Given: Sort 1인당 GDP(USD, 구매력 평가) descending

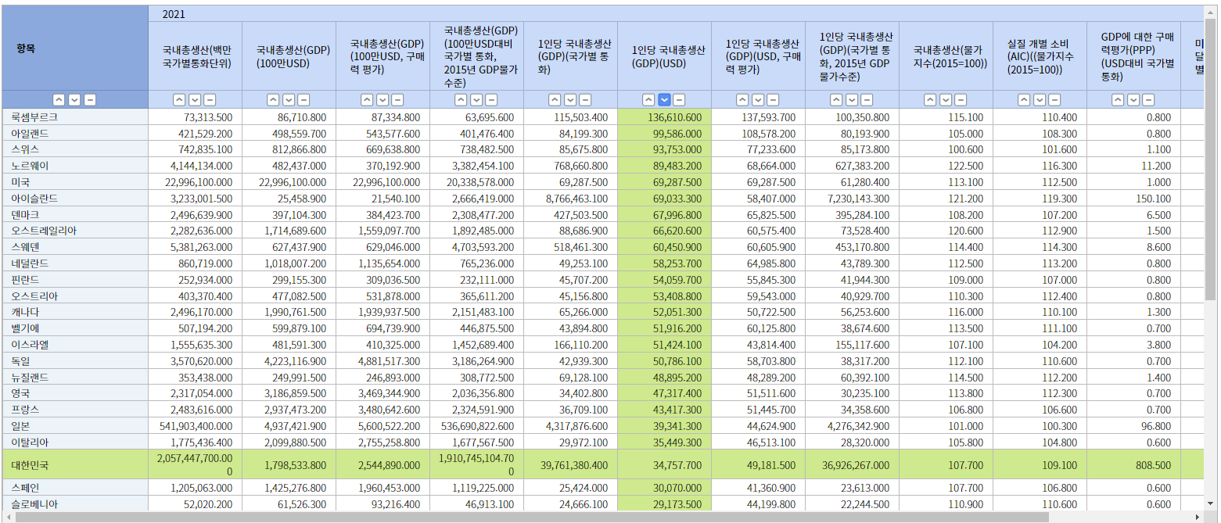Looking at the screenshot, I should tap(758, 100).
